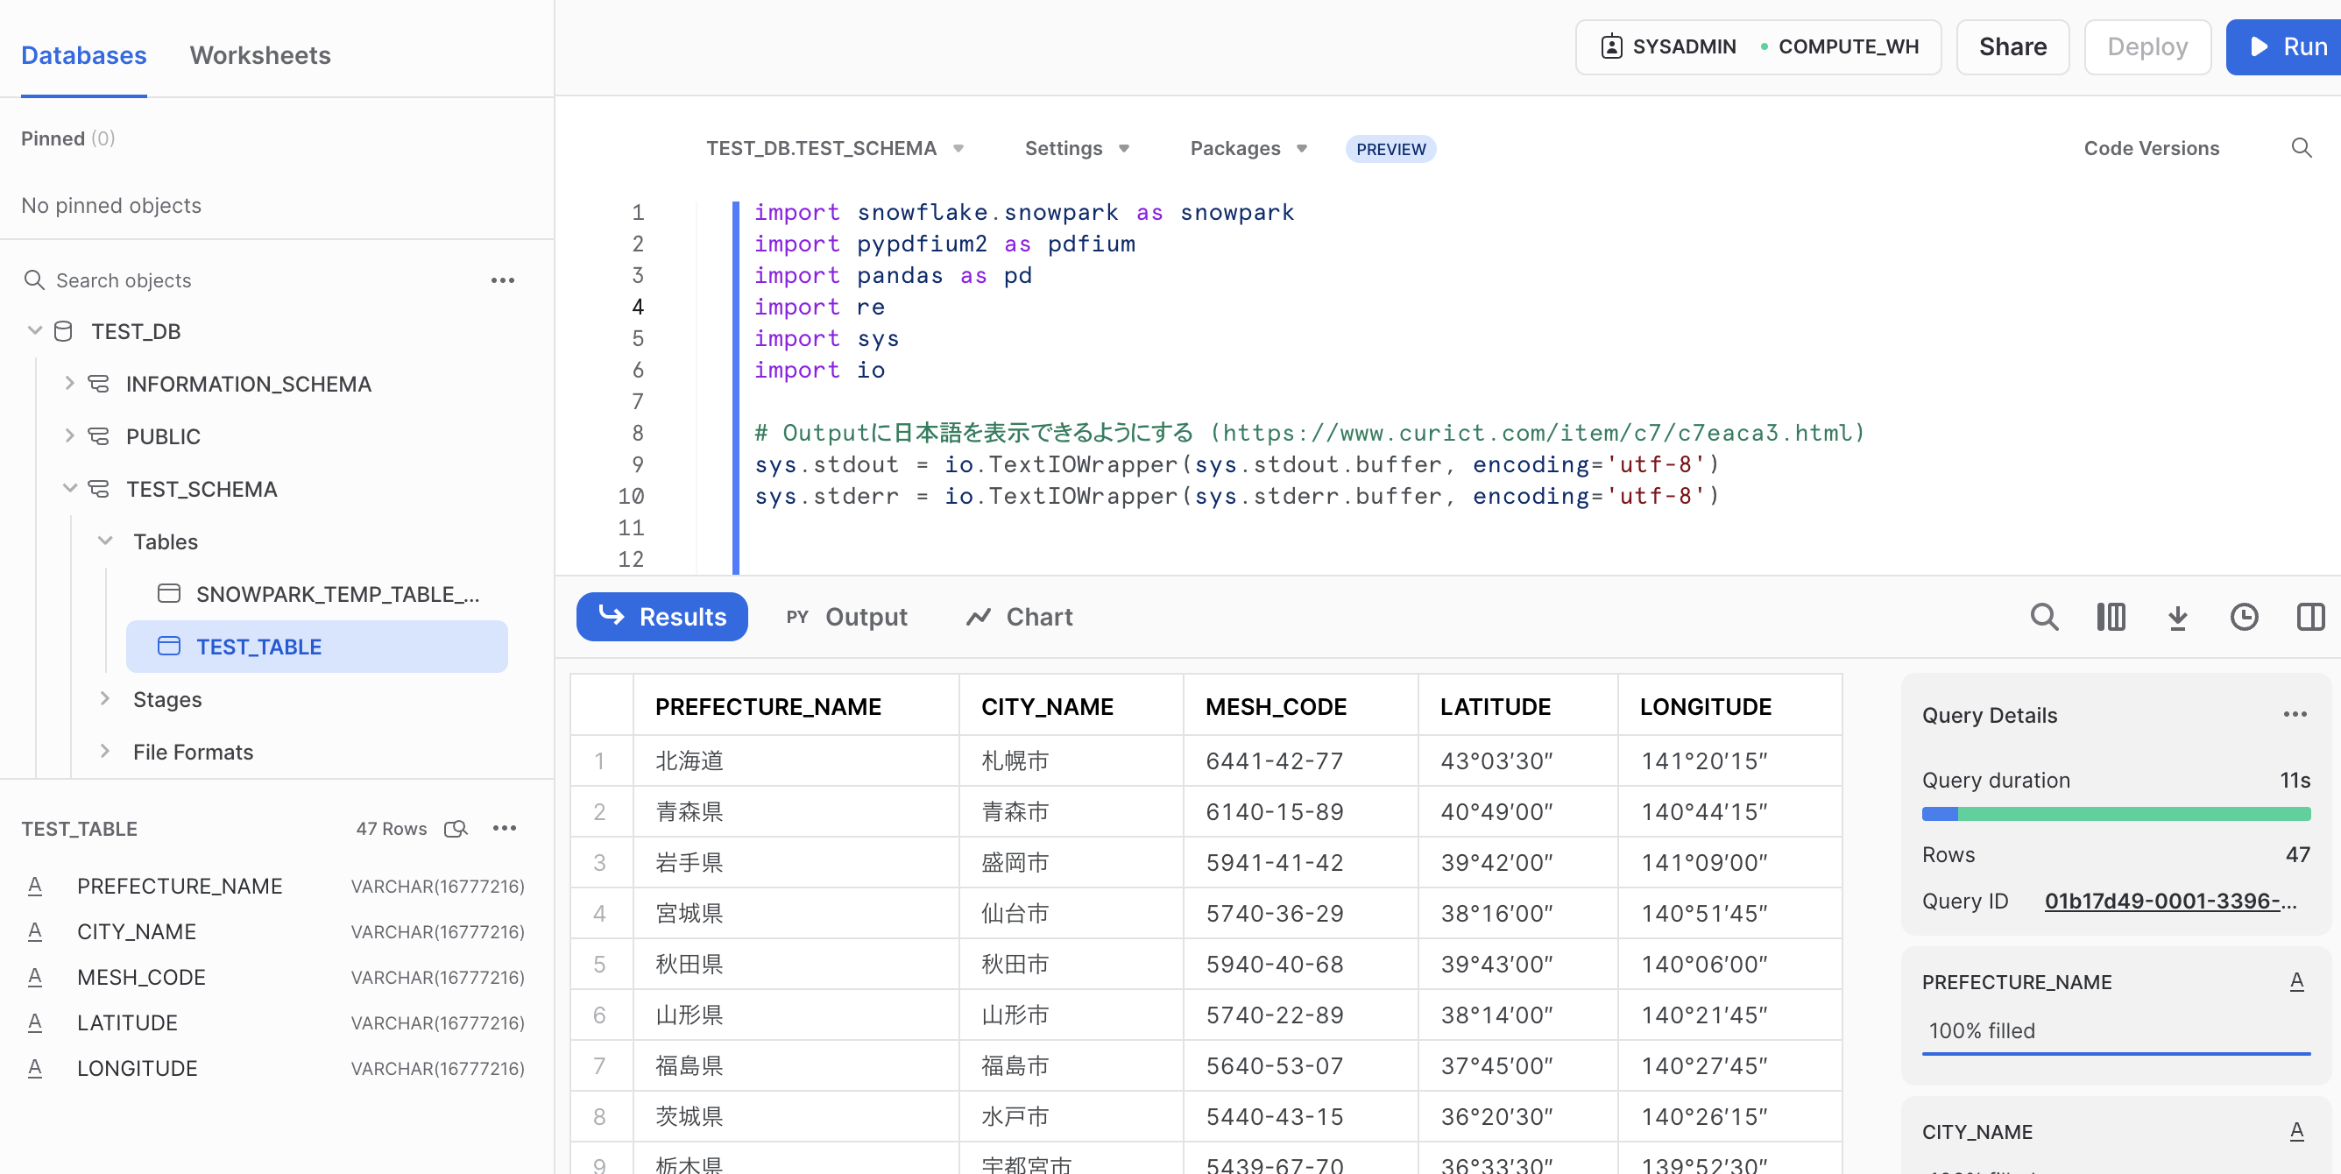Search within the query results
Viewport: 2341px width, 1174px height.
tap(2044, 617)
